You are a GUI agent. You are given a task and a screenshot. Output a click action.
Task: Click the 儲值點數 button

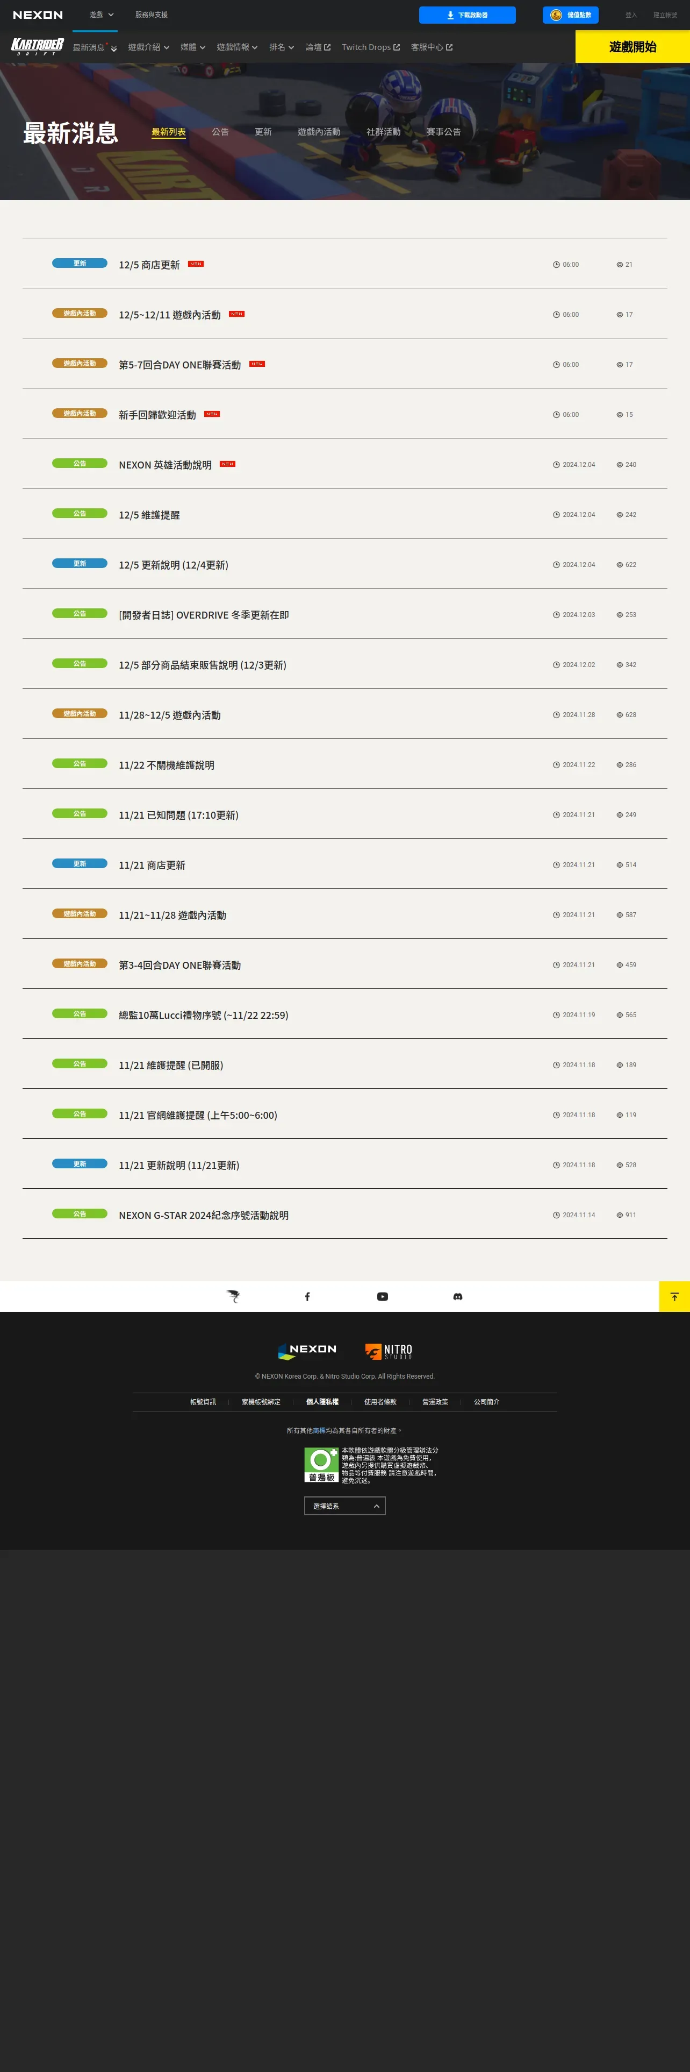pos(570,15)
